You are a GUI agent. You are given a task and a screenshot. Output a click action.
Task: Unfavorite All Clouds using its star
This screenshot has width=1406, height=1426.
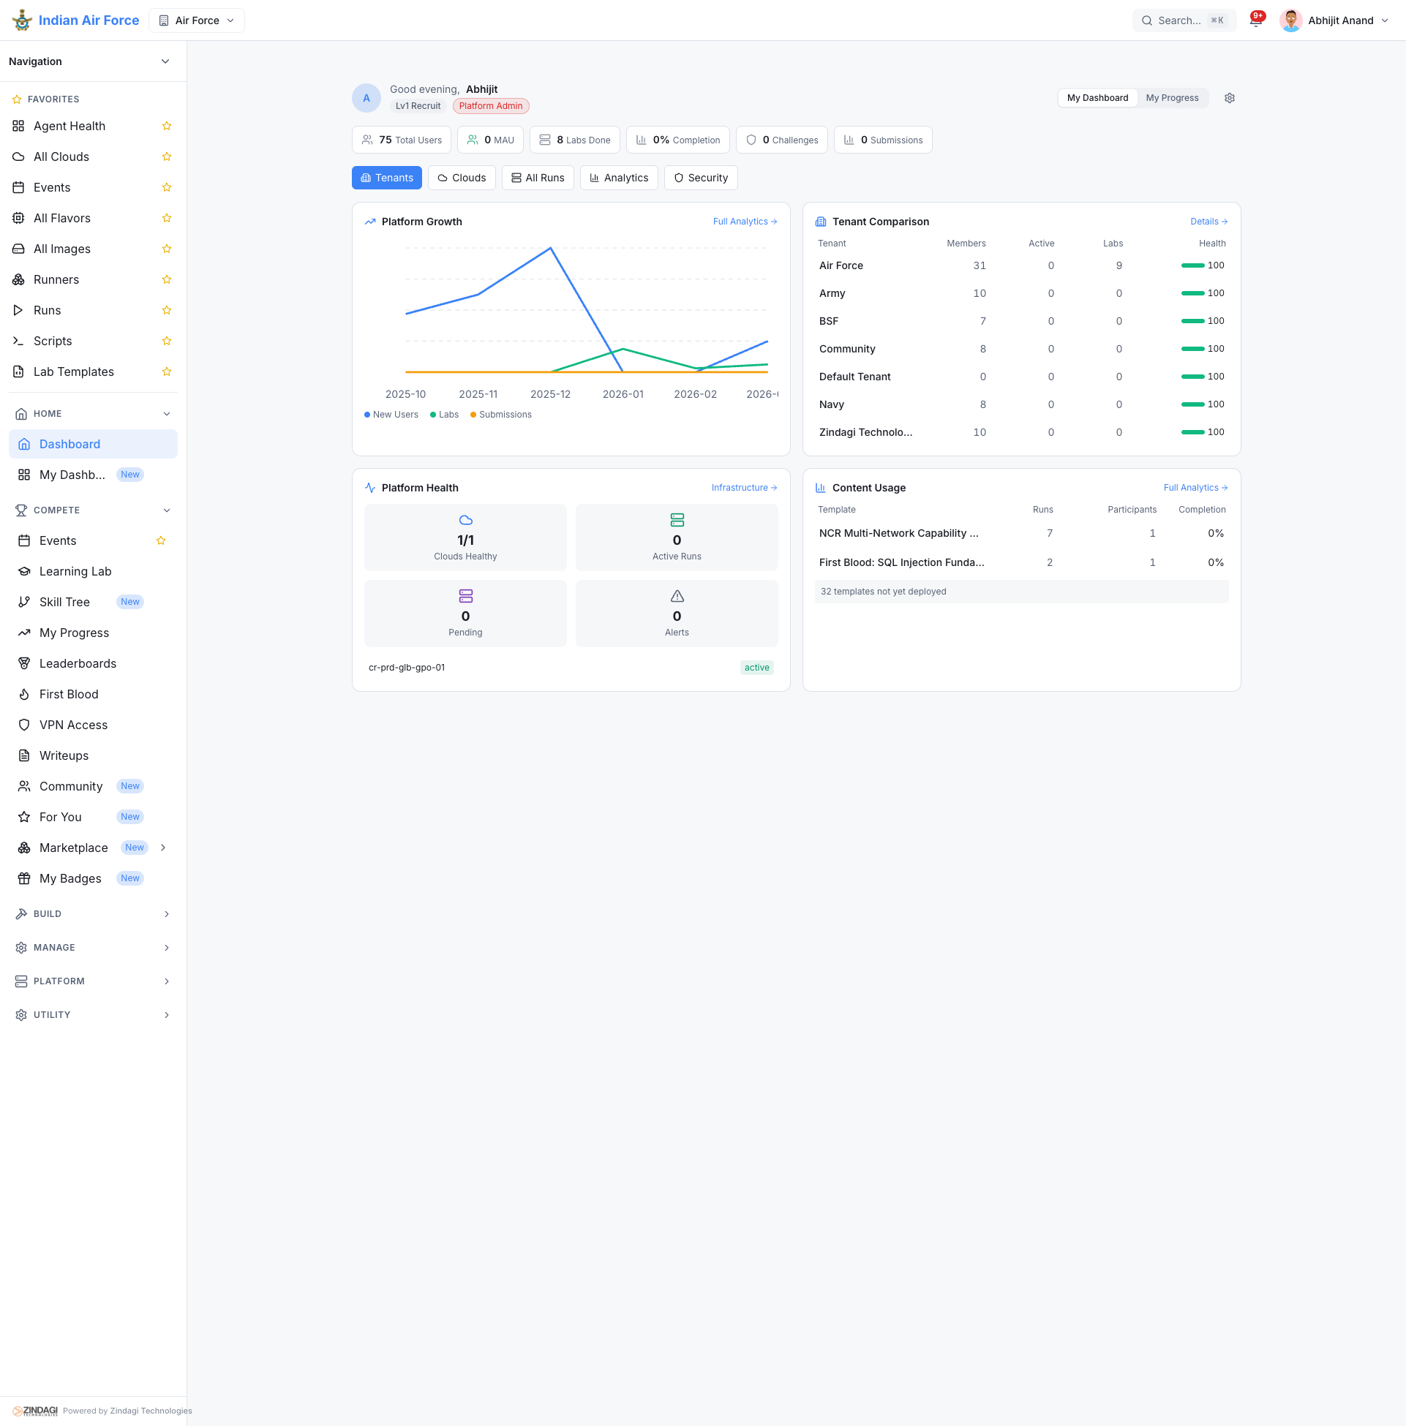coord(167,156)
